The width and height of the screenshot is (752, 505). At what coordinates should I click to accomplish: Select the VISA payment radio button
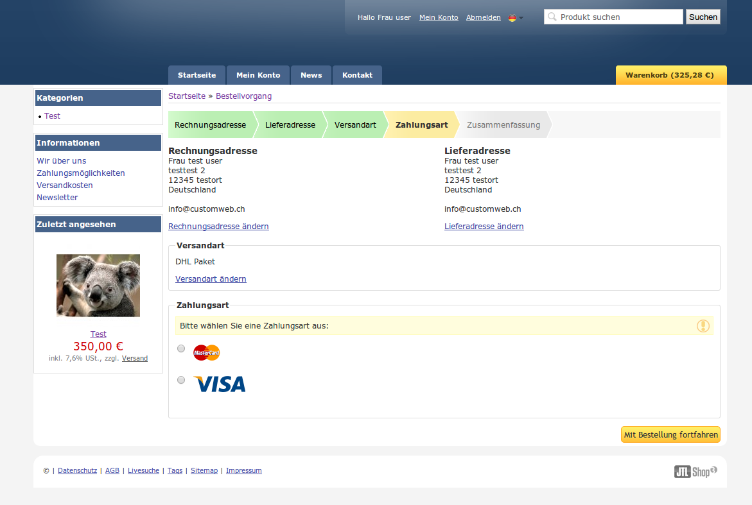pyautogui.click(x=181, y=380)
